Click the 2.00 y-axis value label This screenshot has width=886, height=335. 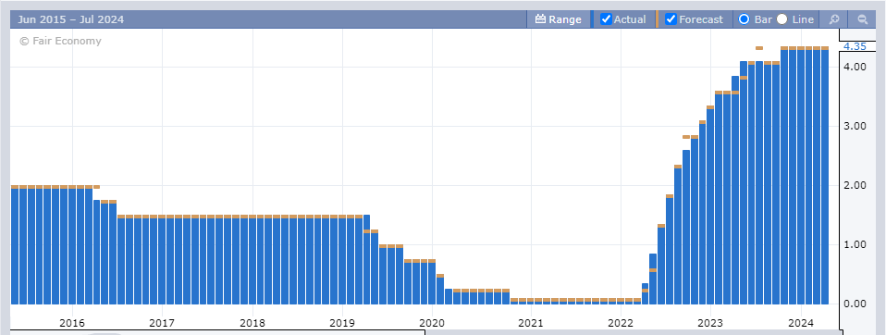[855, 185]
